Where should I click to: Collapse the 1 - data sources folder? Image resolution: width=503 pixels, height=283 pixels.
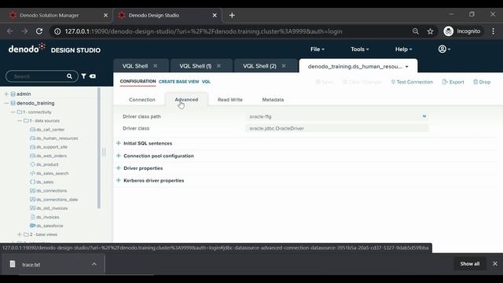[20, 121]
